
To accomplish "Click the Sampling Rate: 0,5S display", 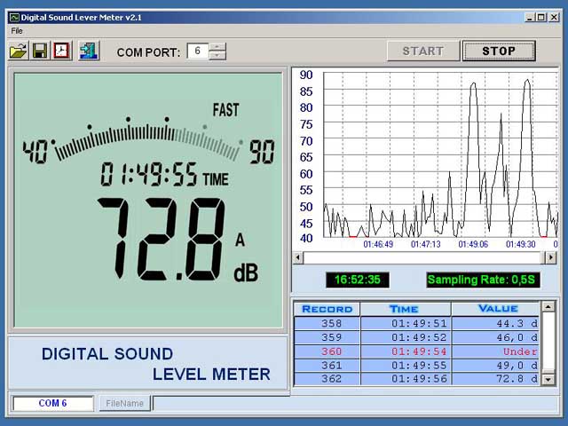I will click(x=483, y=280).
